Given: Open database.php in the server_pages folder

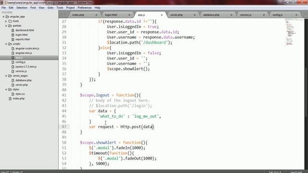Looking at the screenshot, I should [x=24, y=80].
